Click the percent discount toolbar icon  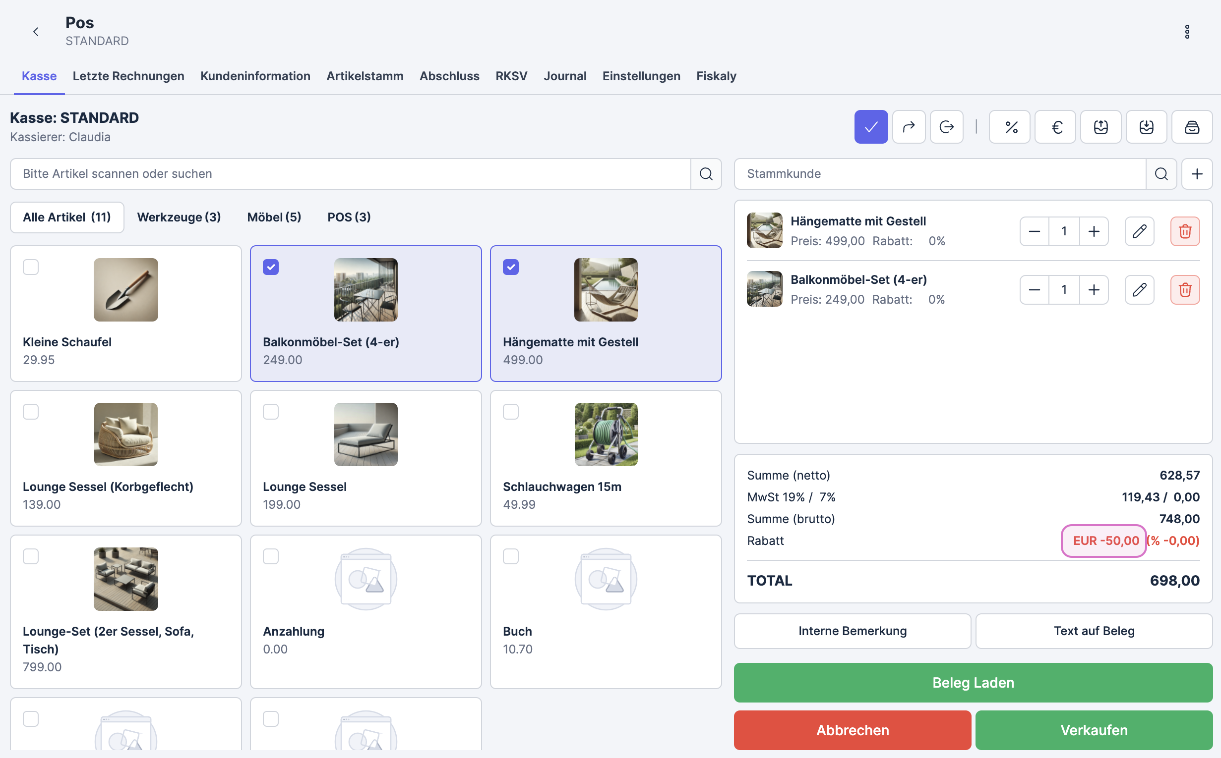pyautogui.click(x=1009, y=127)
